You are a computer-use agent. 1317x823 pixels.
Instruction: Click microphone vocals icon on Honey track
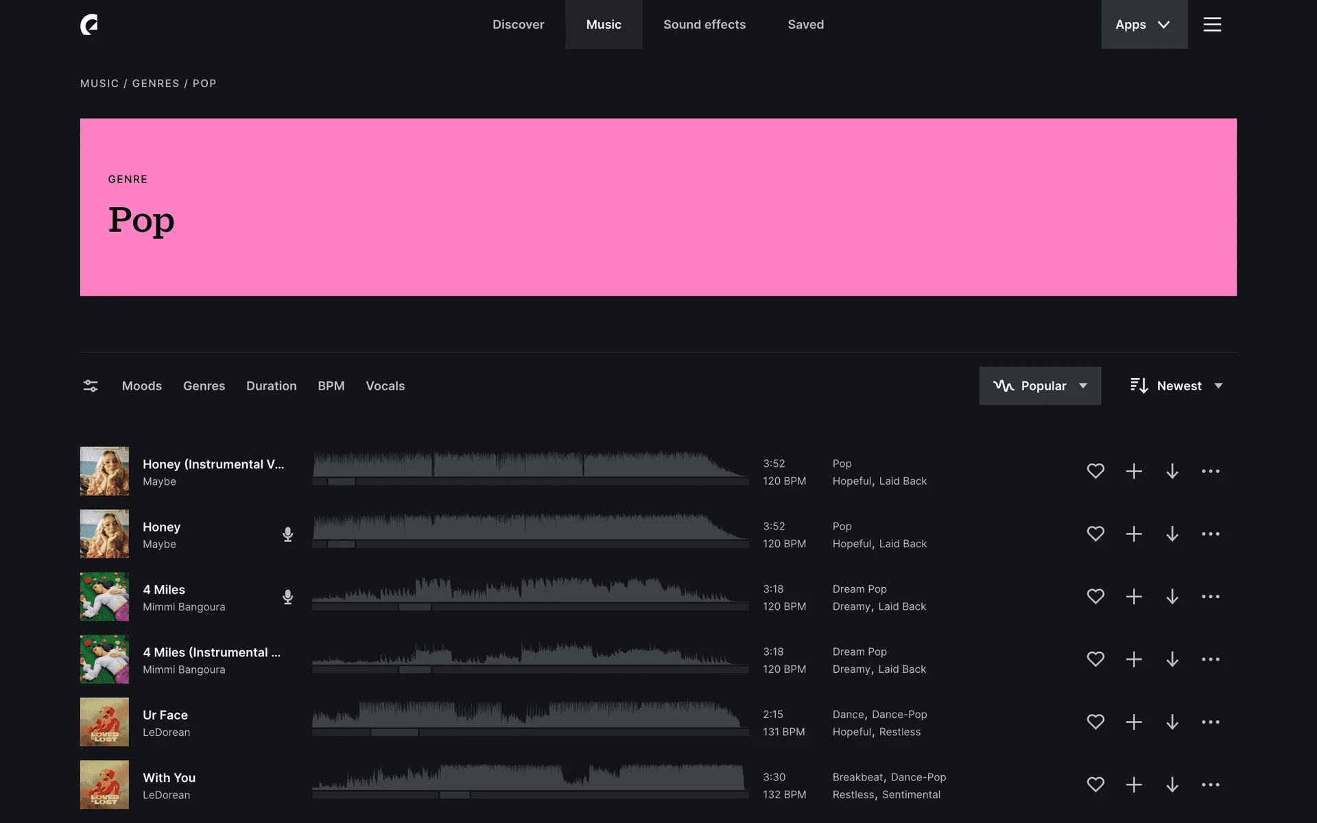click(288, 534)
